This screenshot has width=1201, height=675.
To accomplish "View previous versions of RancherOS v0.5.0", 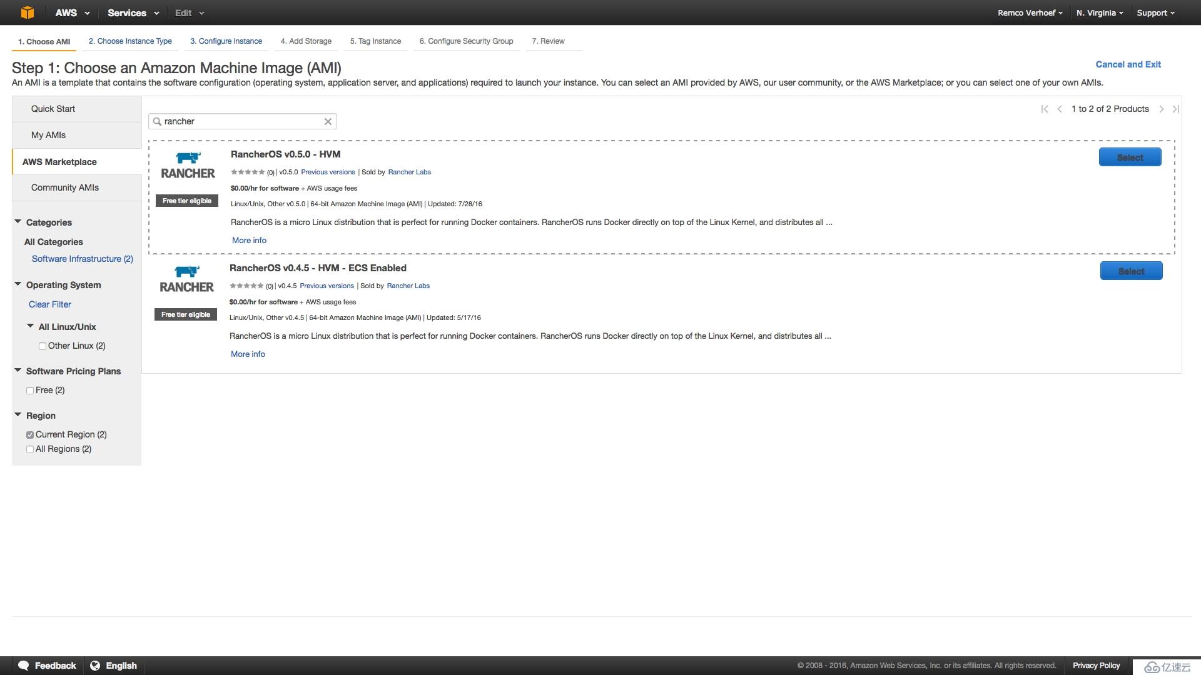I will [328, 172].
